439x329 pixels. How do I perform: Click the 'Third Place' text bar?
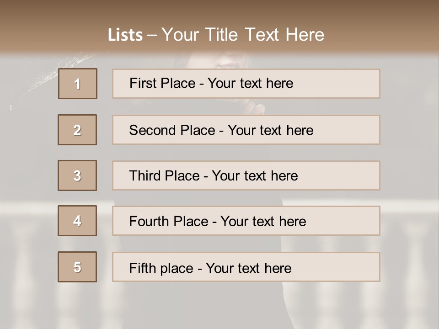tap(246, 175)
